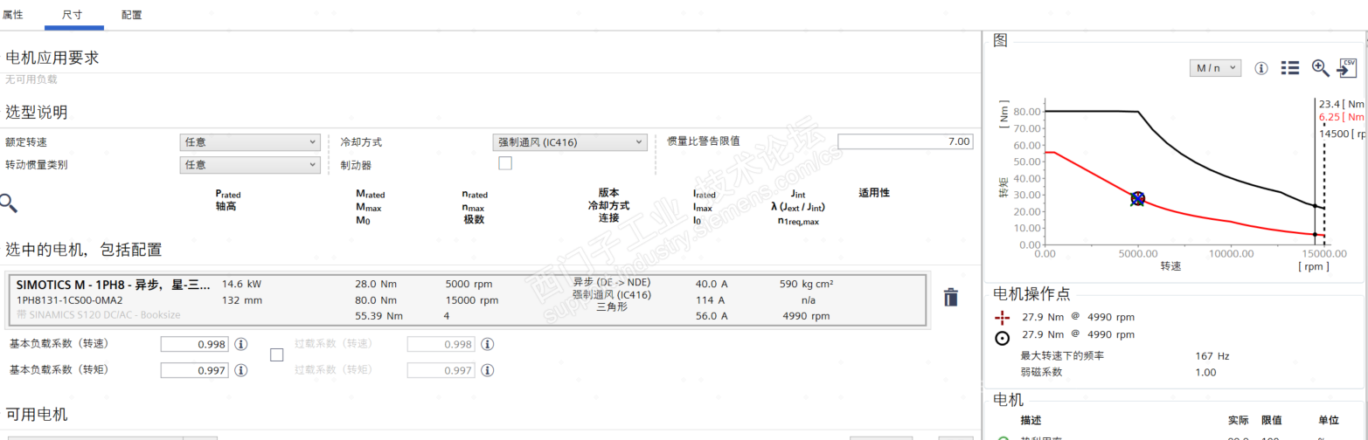The height and width of the screenshot is (440, 1368).
Task: Click the vertical cursor line at 14500 rpm
Action: (1315, 170)
